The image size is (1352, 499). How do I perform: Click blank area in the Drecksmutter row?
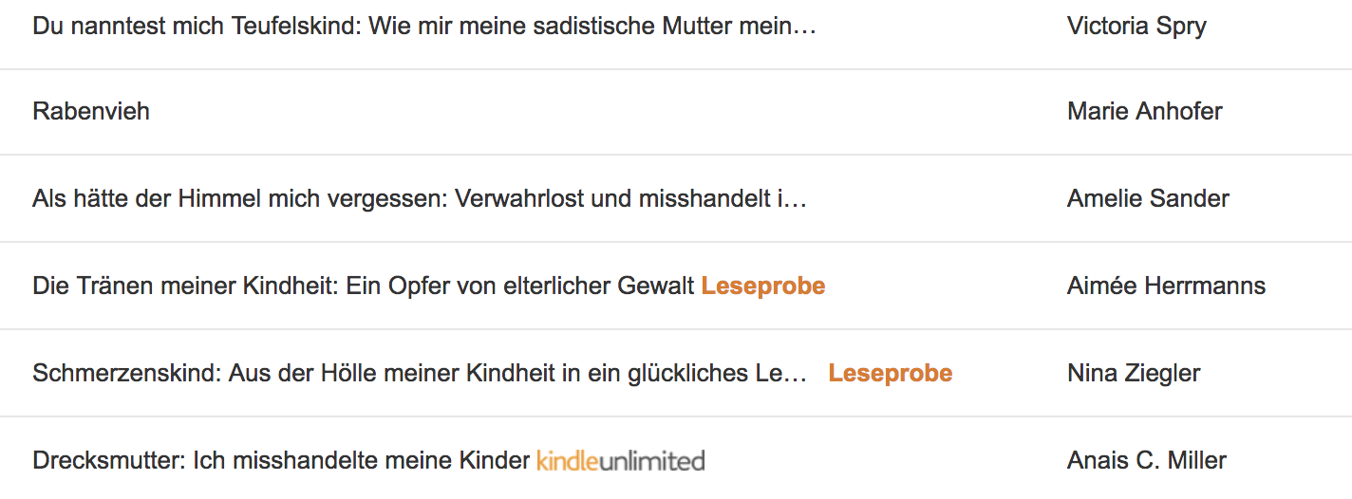pos(883,461)
